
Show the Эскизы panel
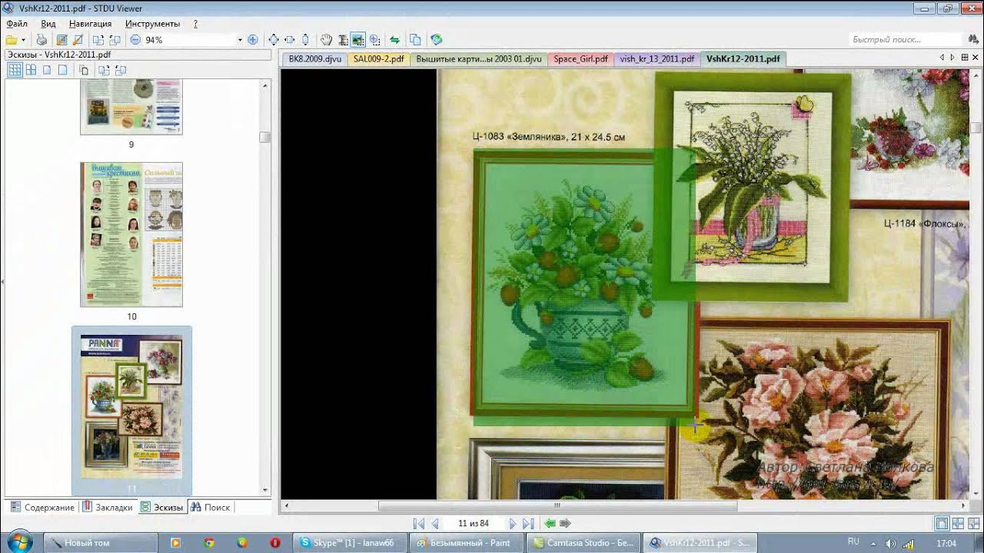(x=162, y=507)
